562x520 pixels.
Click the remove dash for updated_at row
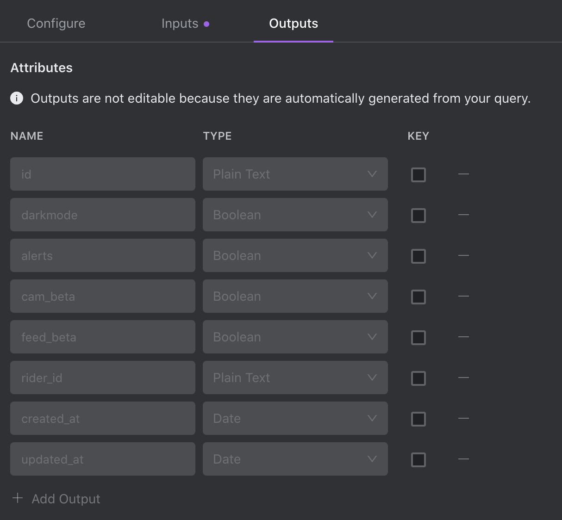tap(463, 459)
